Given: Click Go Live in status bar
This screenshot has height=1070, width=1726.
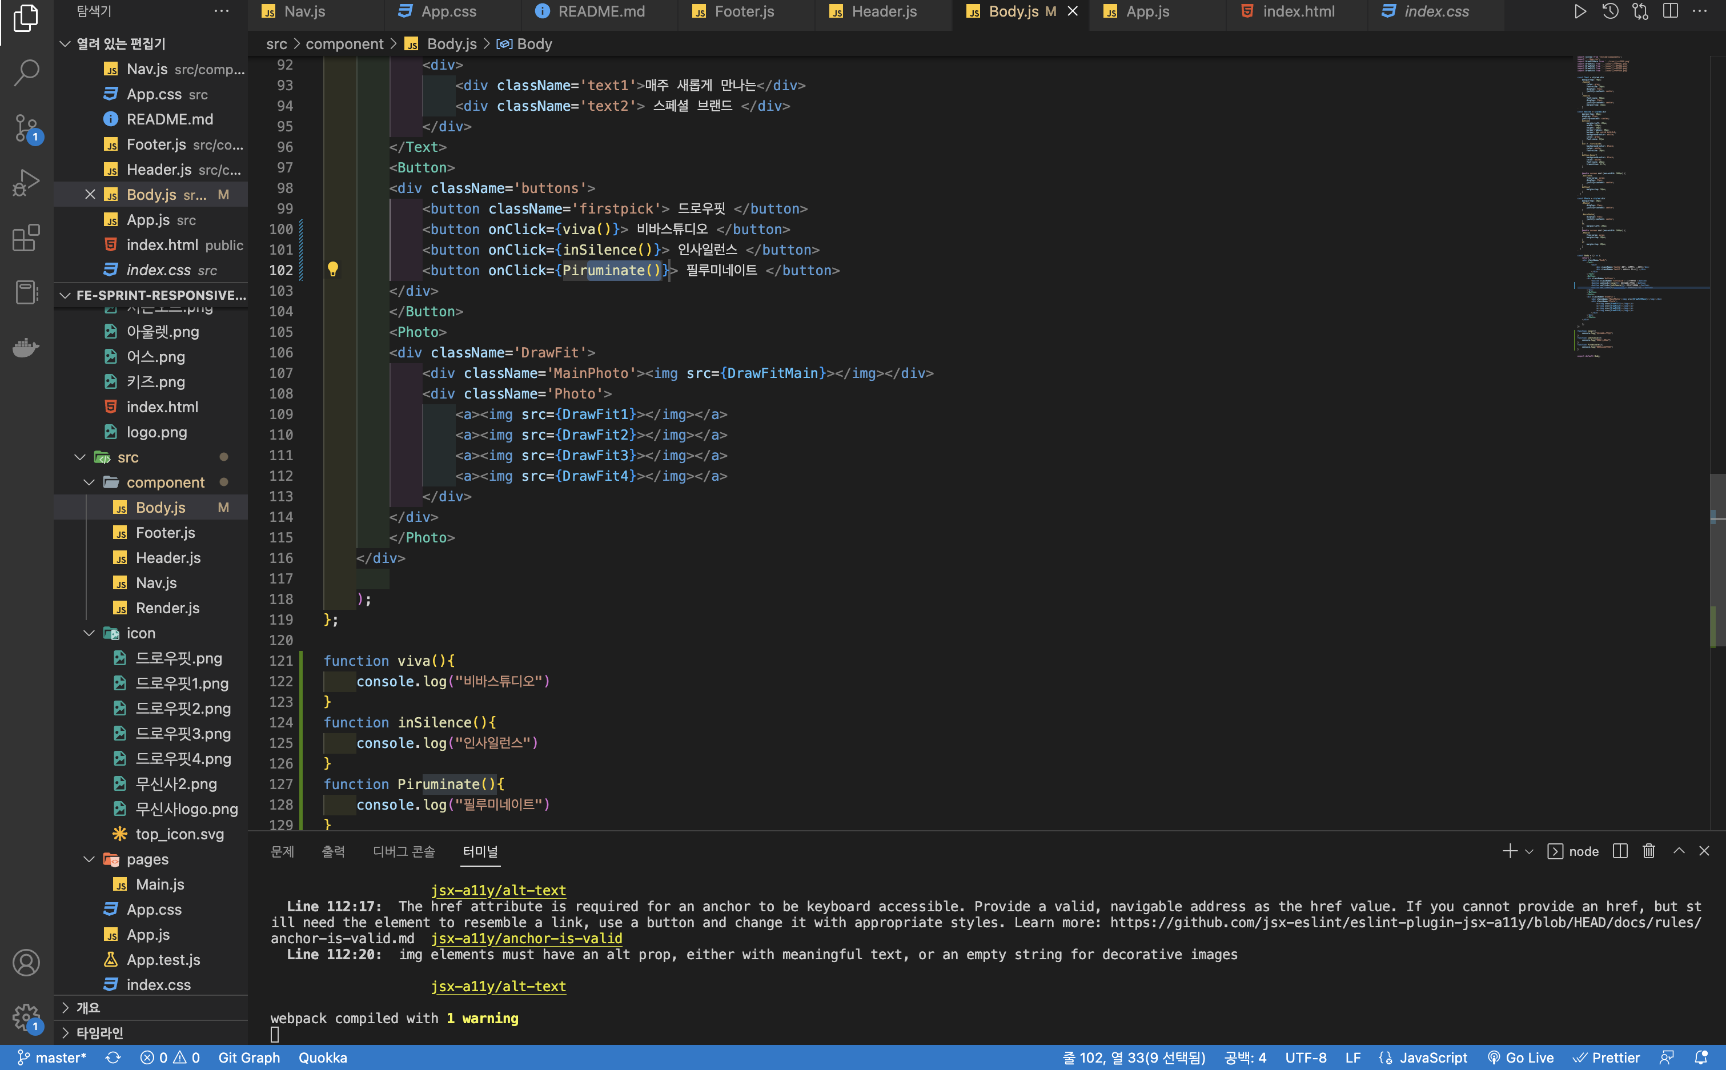Looking at the screenshot, I should click(x=1520, y=1057).
